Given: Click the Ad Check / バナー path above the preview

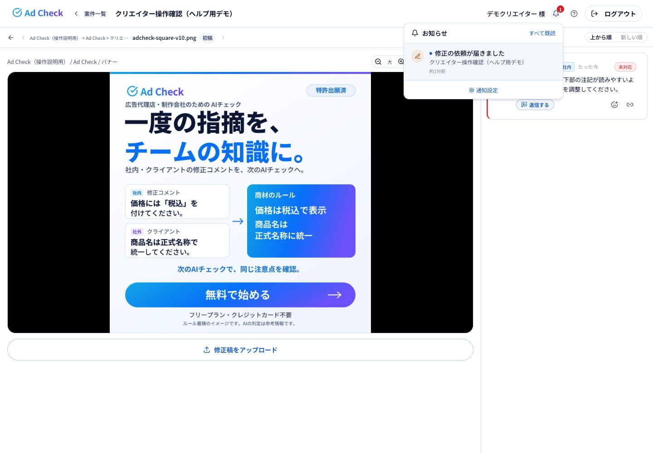Looking at the screenshot, I should pyautogui.click(x=62, y=62).
